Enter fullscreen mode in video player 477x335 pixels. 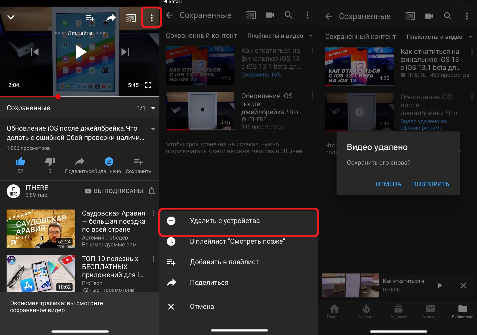tap(148, 85)
